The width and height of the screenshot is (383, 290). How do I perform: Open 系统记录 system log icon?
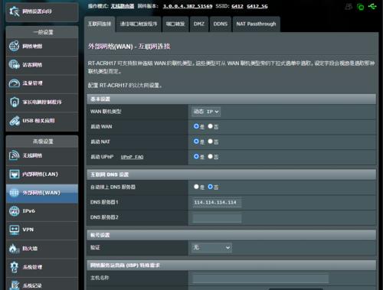pos(14,285)
